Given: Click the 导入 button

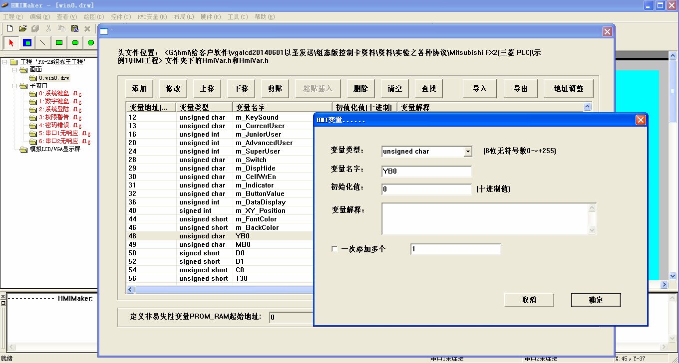Looking at the screenshot, I should click(479, 88).
